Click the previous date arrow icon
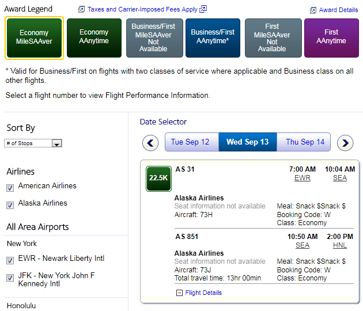The height and width of the screenshot is (311, 363). tap(150, 143)
